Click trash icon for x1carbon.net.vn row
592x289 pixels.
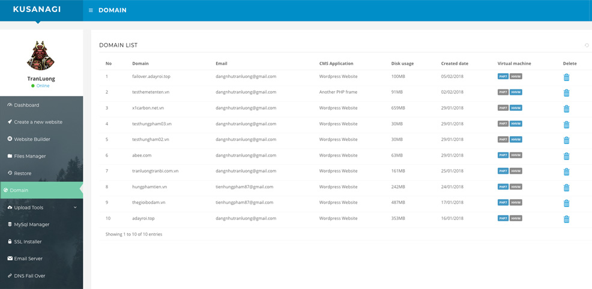click(566, 109)
